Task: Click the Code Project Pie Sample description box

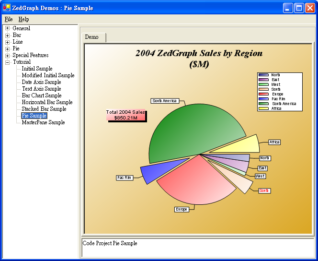Action: click(197, 248)
